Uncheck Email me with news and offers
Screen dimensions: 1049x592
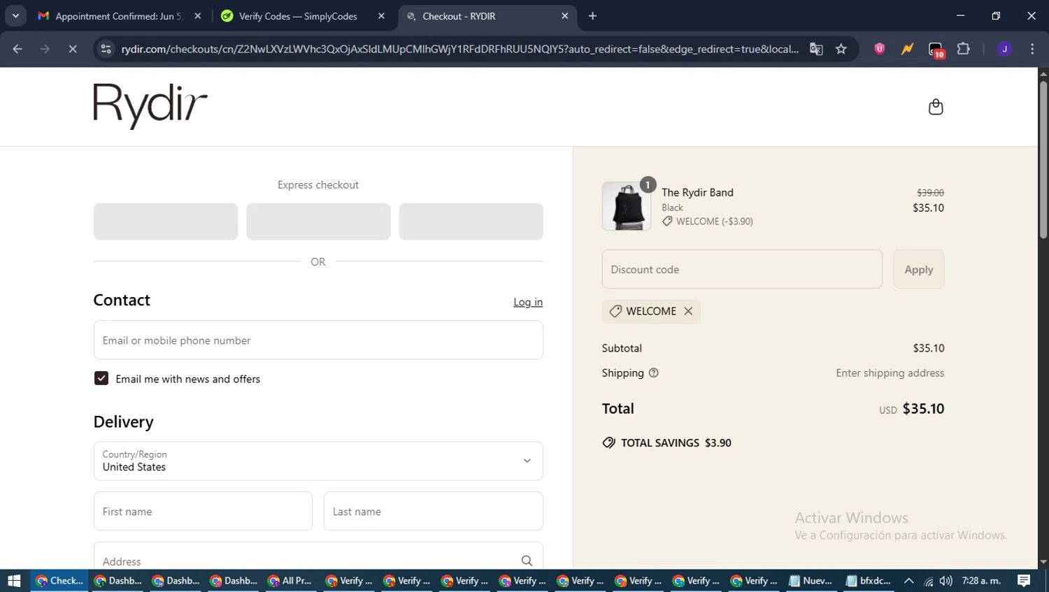tap(101, 378)
